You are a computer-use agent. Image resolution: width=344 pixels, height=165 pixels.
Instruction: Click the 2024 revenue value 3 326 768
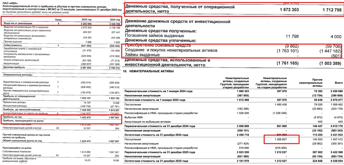(x=111, y=24)
